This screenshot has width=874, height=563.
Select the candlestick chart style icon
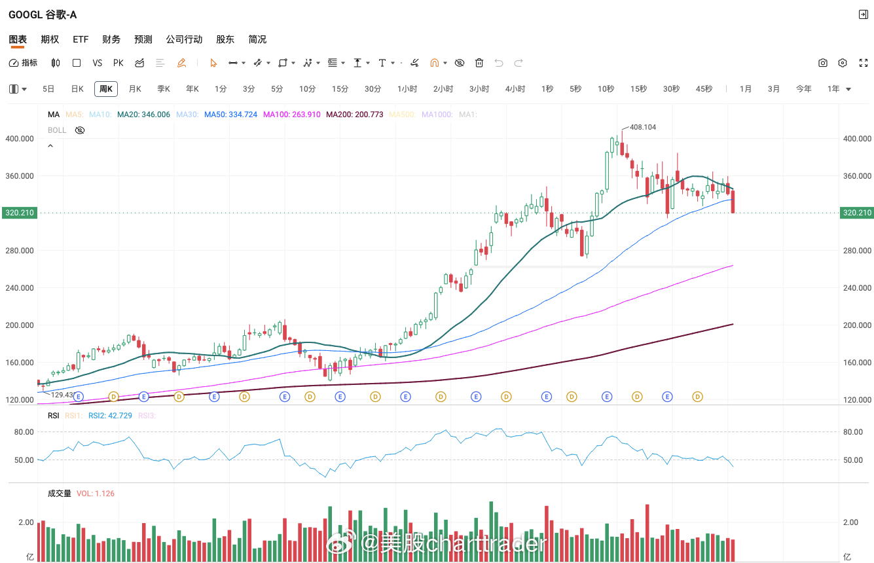pyautogui.click(x=56, y=63)
